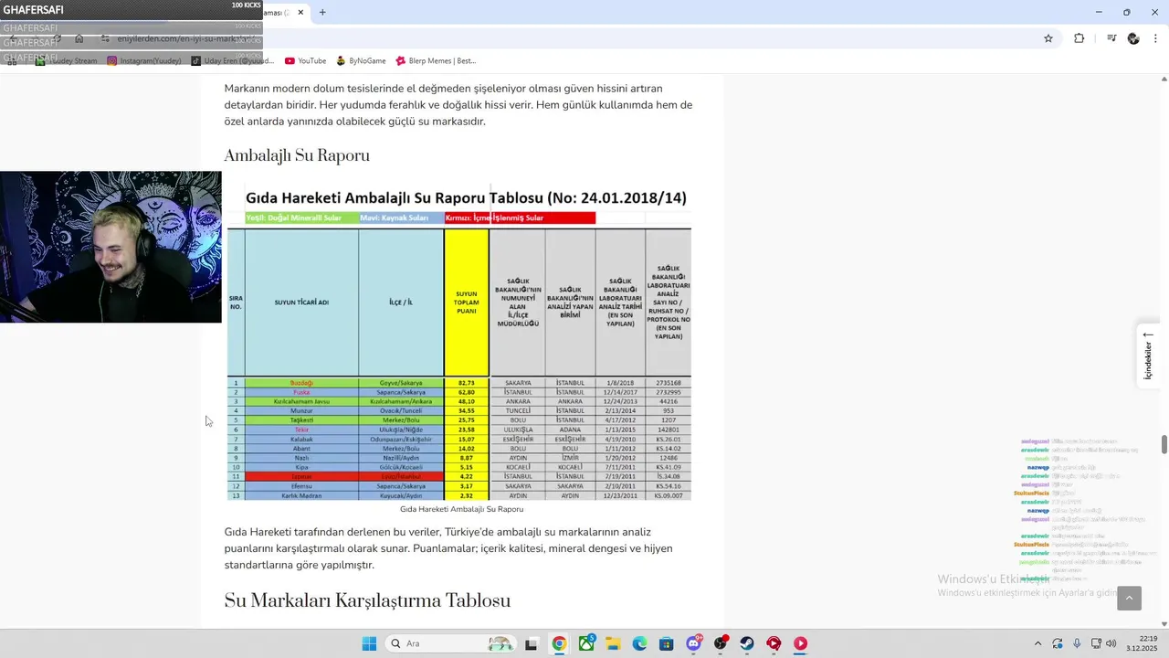The width and height of the screenshot is (1169, 658).
Task: Open OBS Studio from the taskbar
Action: 721,643
